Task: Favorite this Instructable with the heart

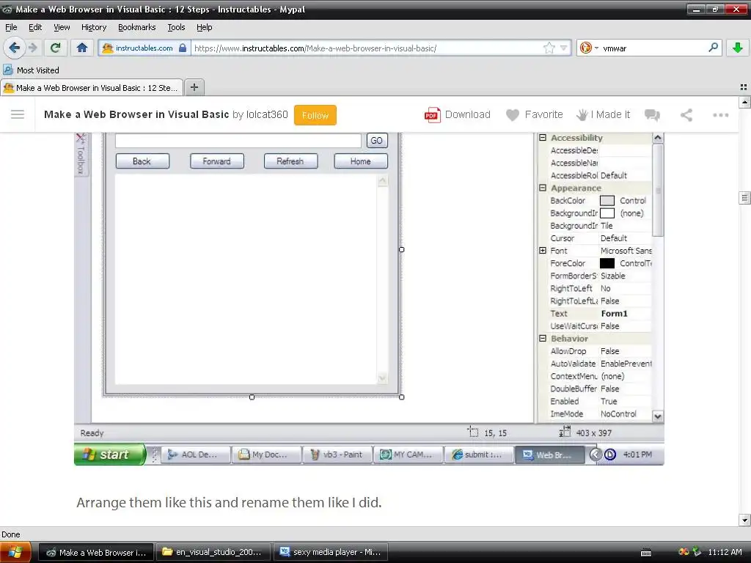Action: pyautogui.click(x=535, y=115)
